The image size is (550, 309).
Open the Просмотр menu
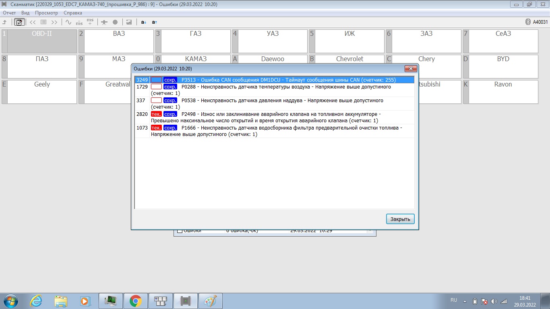(x=46, y=13)
